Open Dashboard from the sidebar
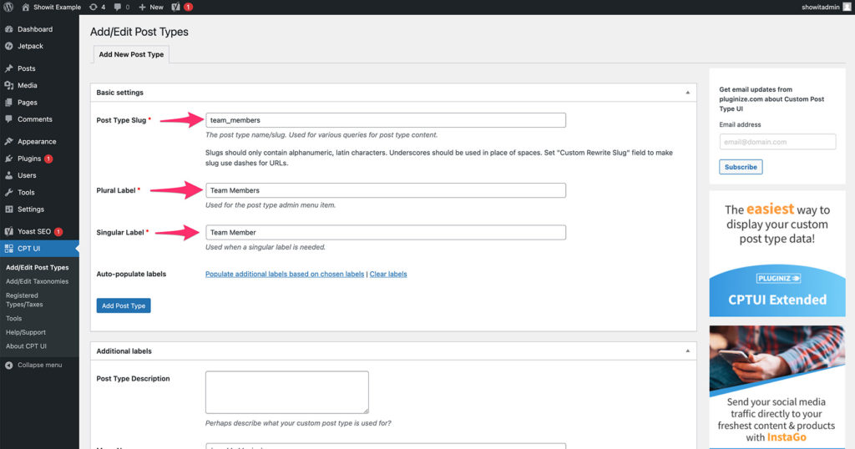 [34, 29]
